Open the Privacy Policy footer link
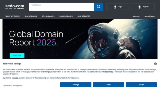The height and width of the screenshot is (90, 160). (x=18, y=85)
